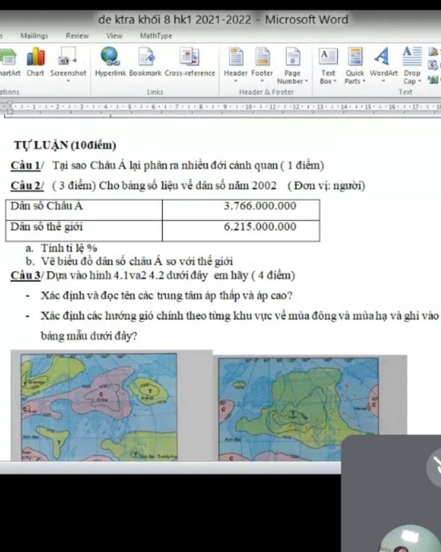The image size is (441, 552).
Task: Switch to the Review tab
Action: (x=77, y=36)
